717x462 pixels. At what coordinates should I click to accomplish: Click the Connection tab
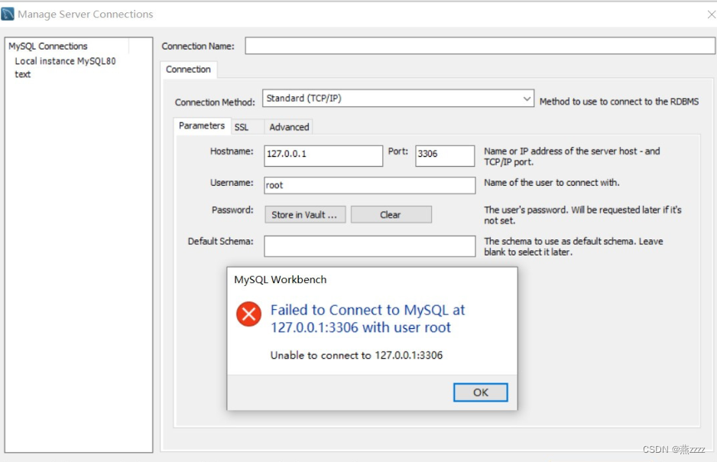[188, 70]
